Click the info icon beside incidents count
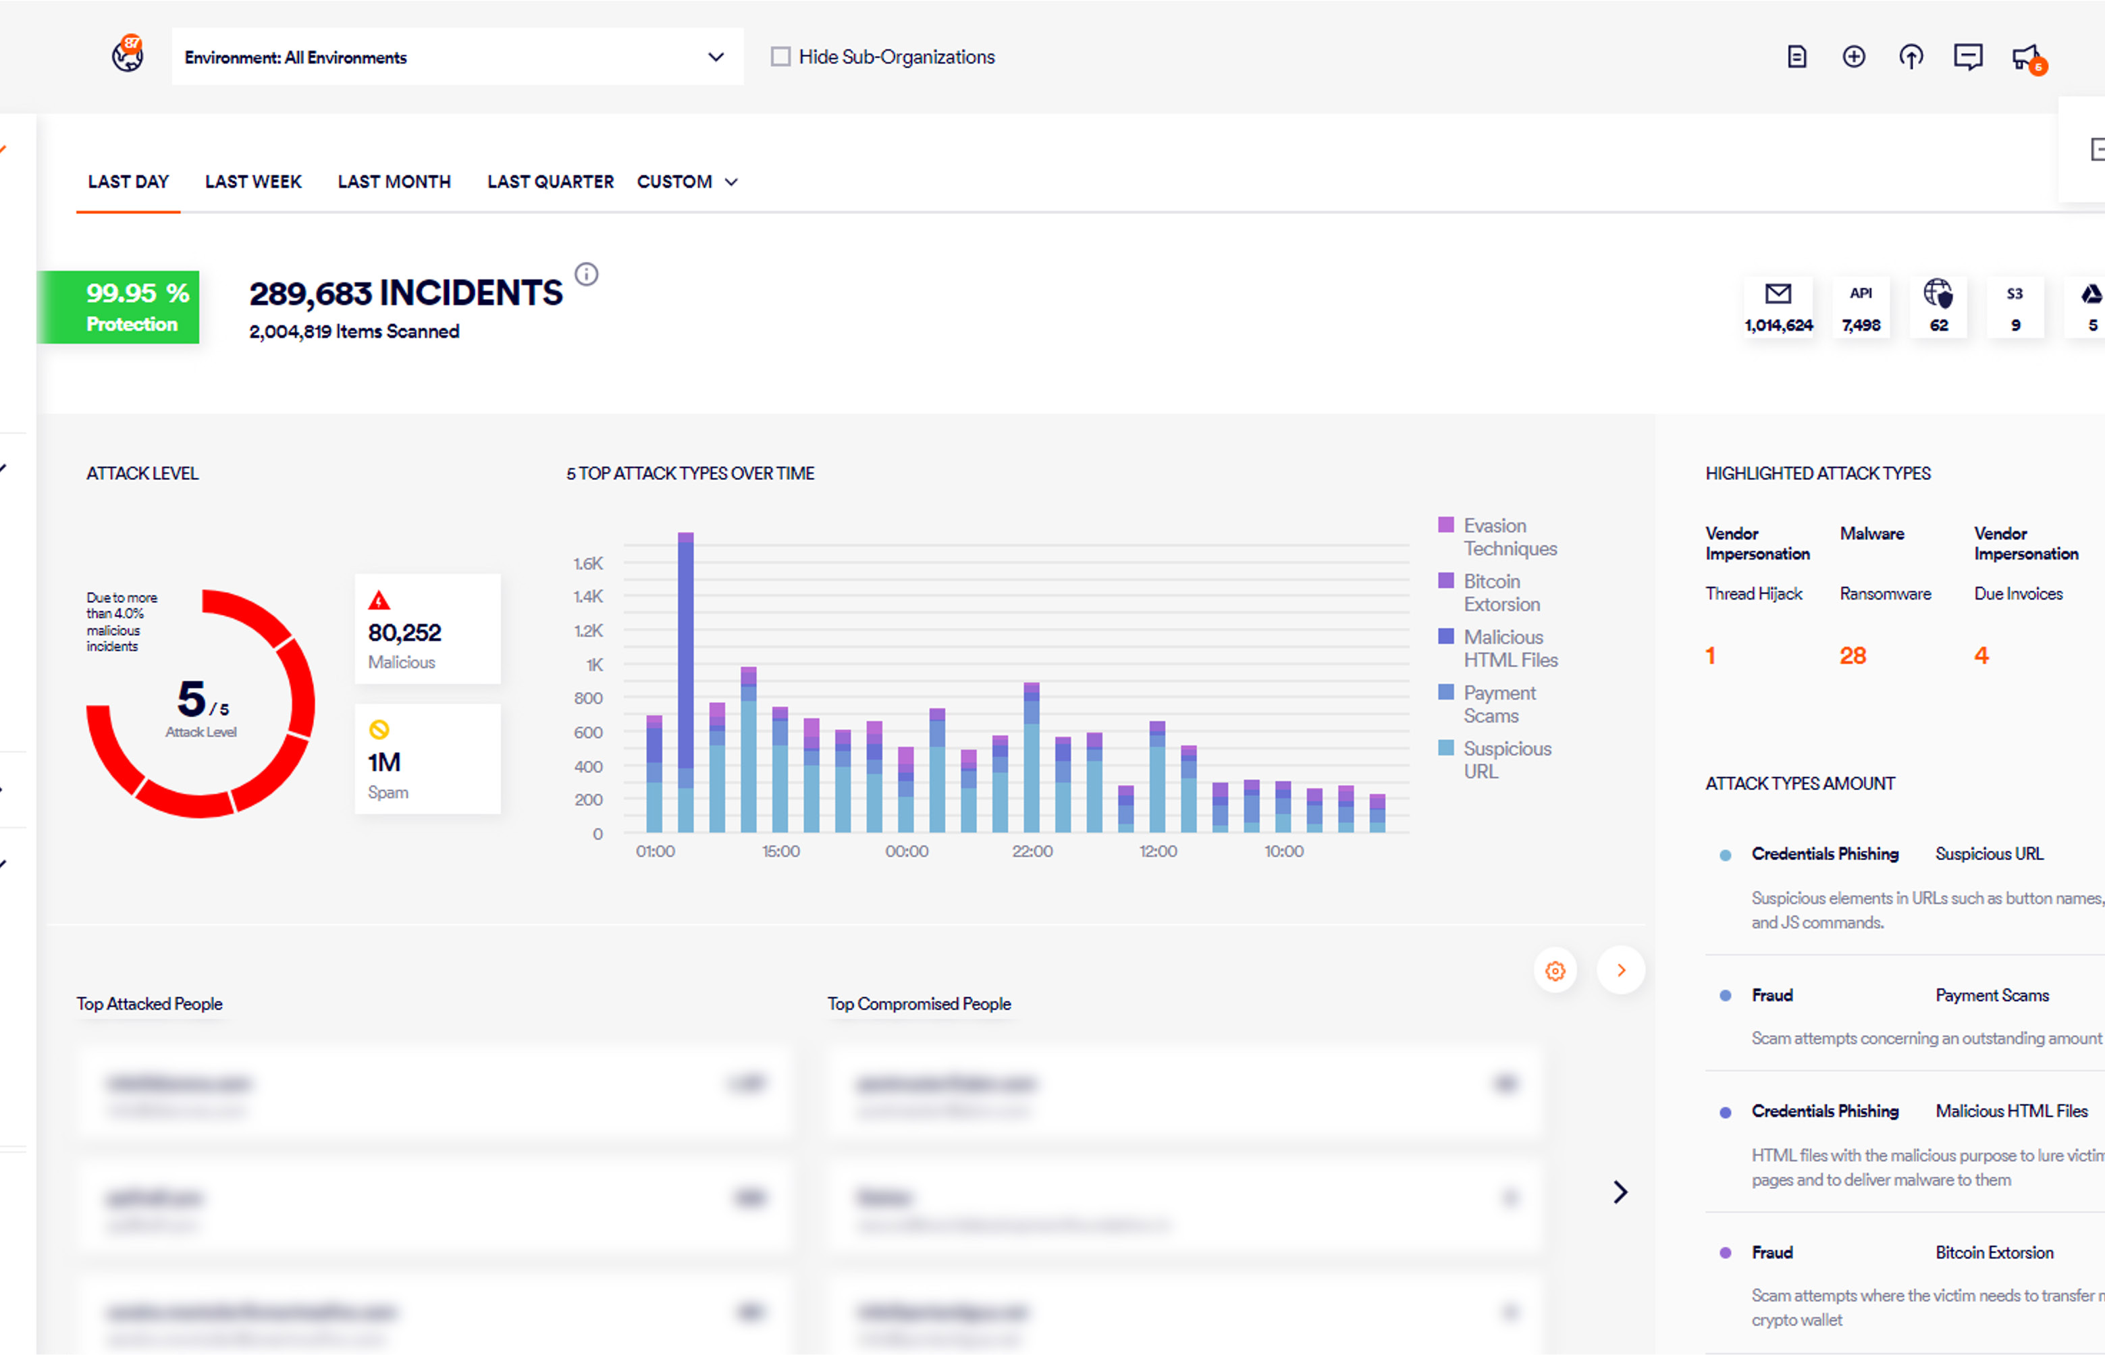Viewport: 2105px width, 1355px height. pyautogui.click(x=587, y=275)
